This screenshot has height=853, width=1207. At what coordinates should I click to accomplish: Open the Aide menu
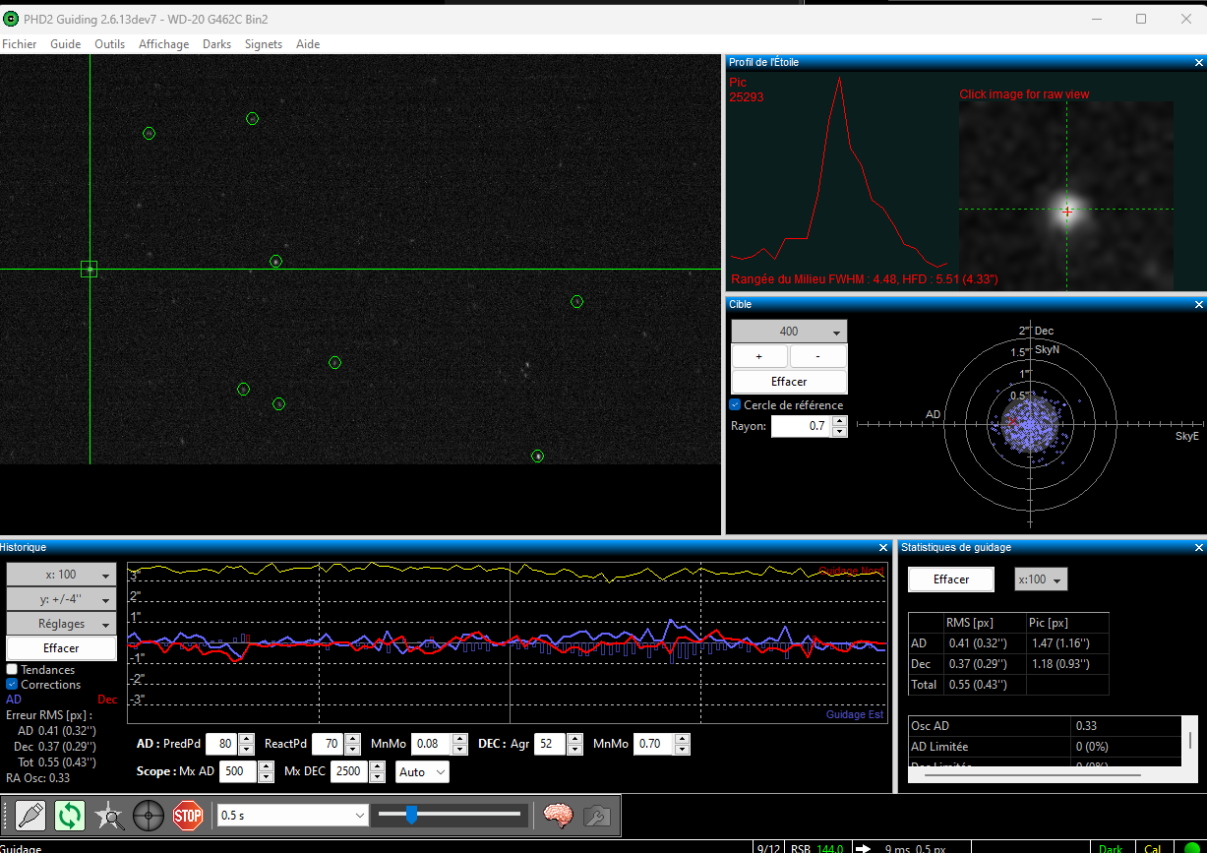click(308, 44)
